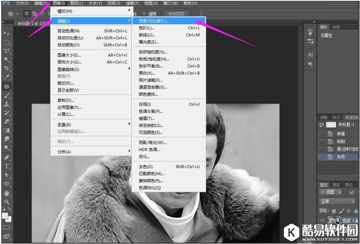360x244 pixels.
Task: Select the Magic Wand tool
Action: (x=7, y=60)
